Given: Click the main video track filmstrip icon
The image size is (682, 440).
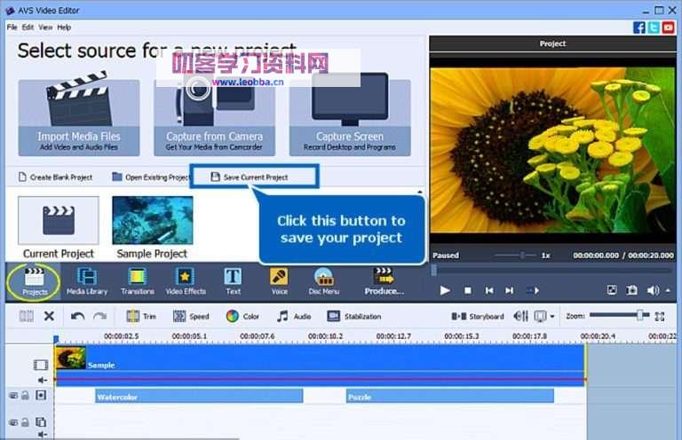Looking at the screenshot, I should tap(41, 365).
